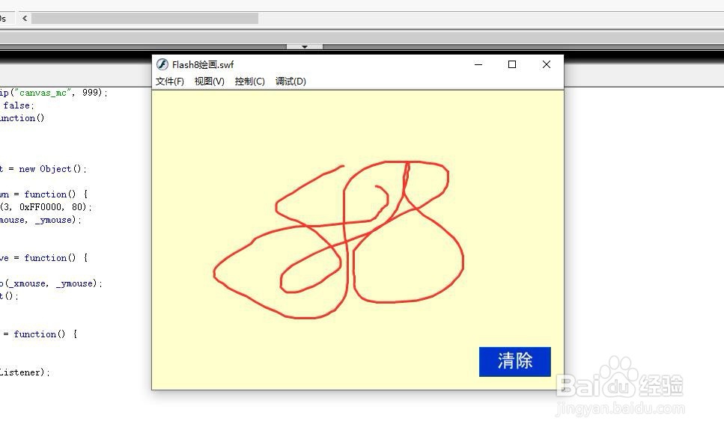Open the 文件(F) menu
Screen dimensions: 724x433
pos(169,82)
